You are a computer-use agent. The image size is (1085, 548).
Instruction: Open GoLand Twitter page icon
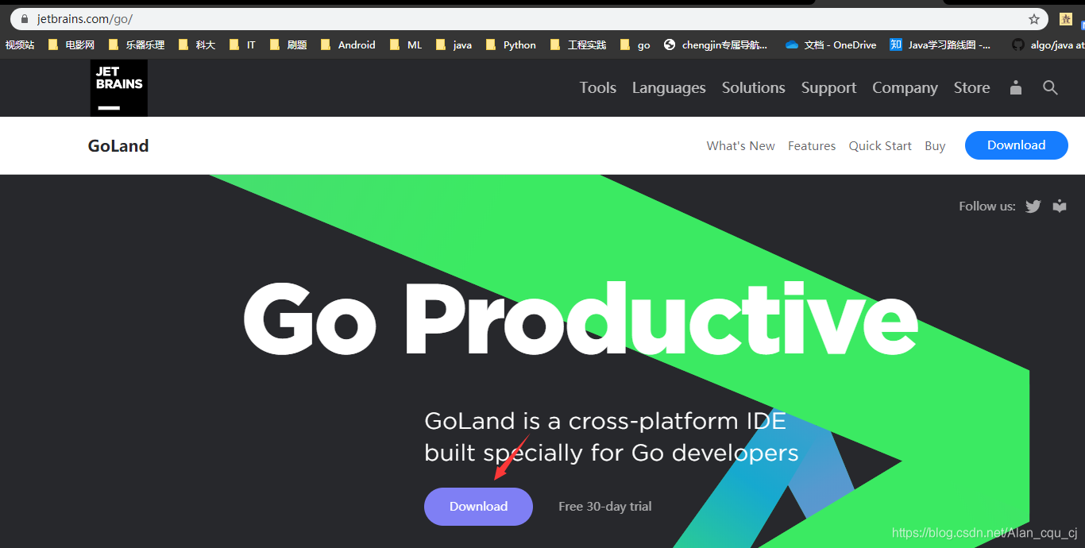tap(1033, 206)
